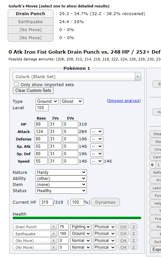Click the HP base stat field
Screen dimensions: 161x257
tap(41, 124)
